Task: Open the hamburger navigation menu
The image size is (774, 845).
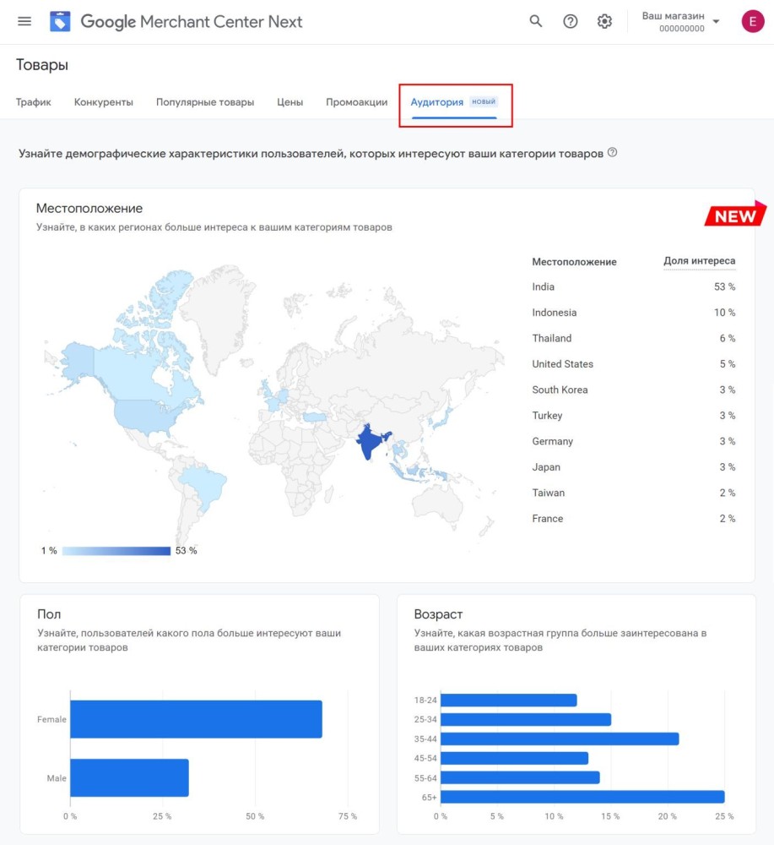Action: (x=24, y=21)
